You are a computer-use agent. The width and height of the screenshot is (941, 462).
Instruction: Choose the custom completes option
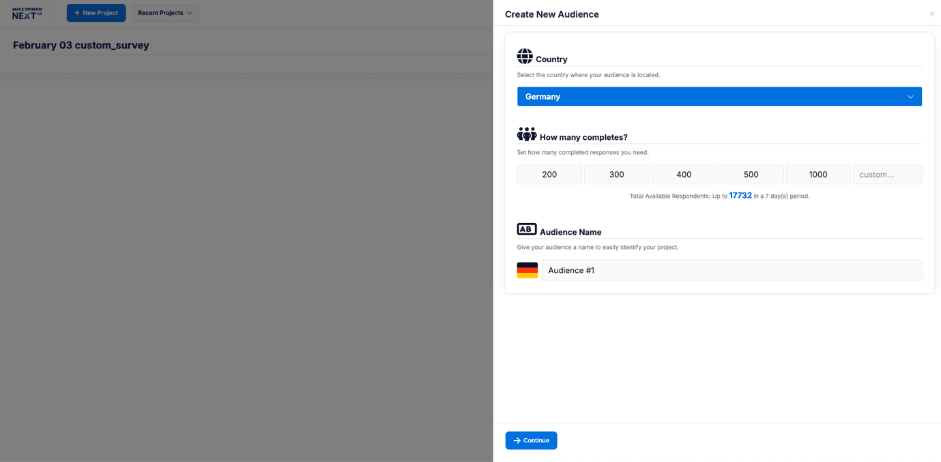tap(887, 174)
